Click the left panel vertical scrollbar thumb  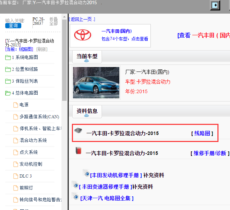[64, 60]
